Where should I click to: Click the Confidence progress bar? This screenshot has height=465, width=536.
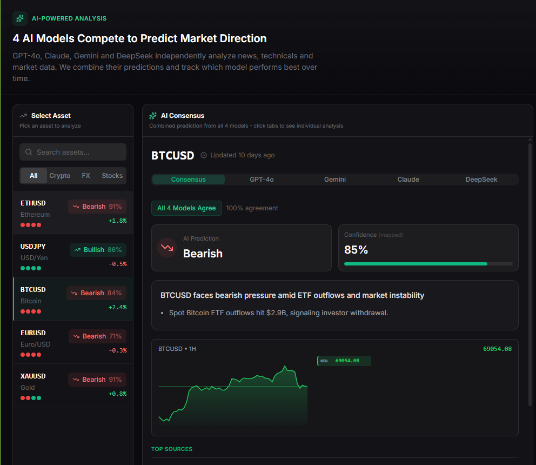click(x=427, y=264)
